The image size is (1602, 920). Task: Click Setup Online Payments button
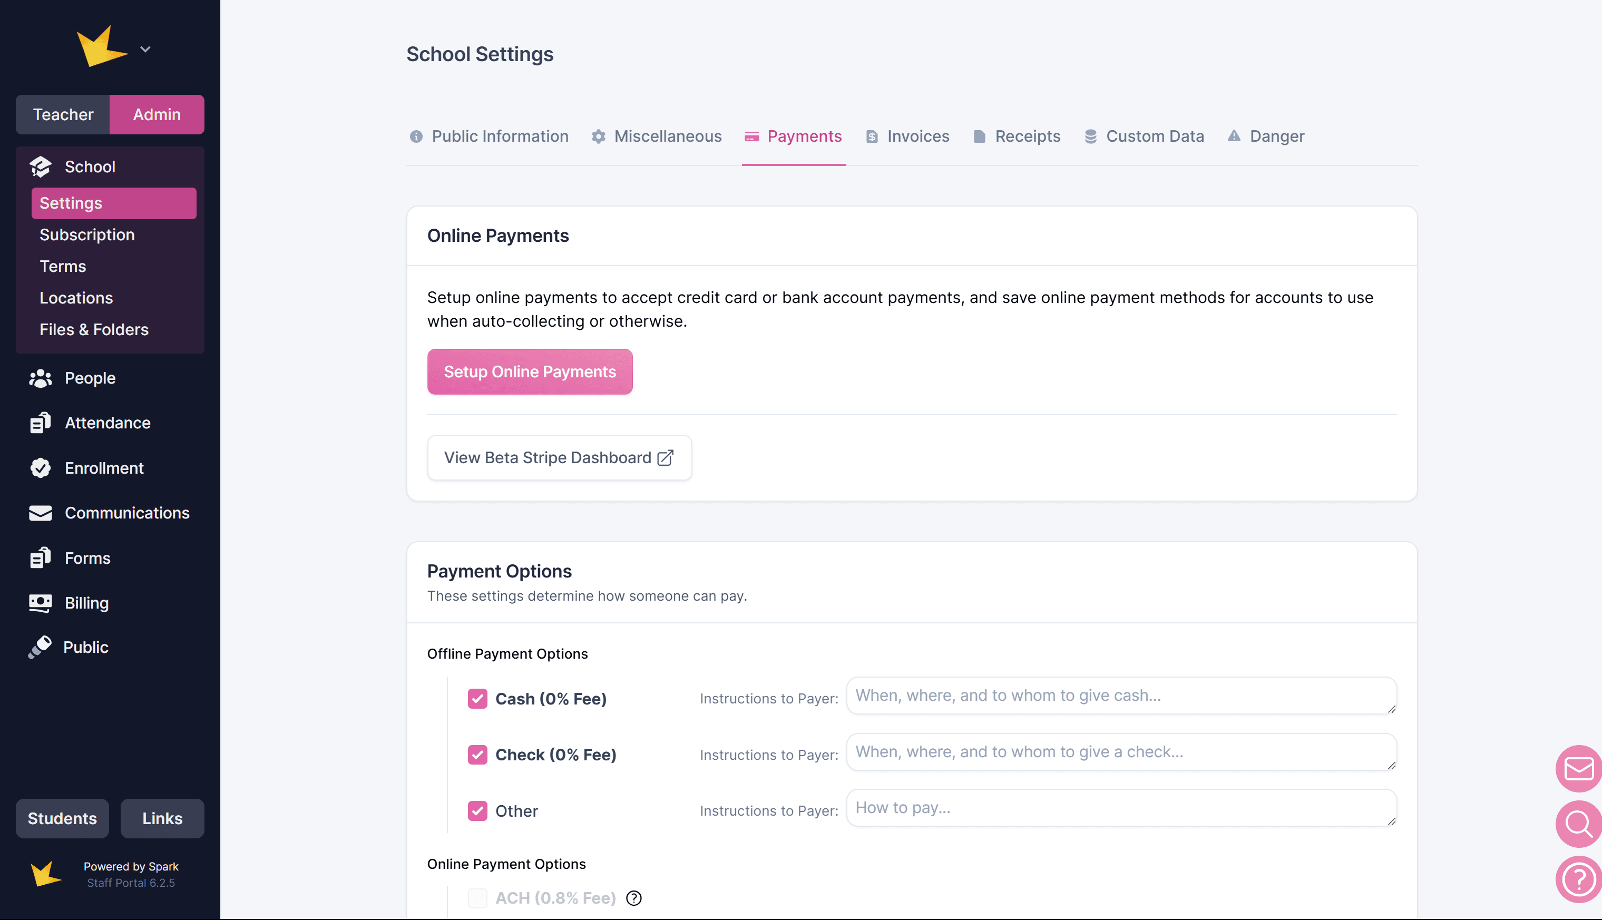pyautogui.click(x=530, y=371)
